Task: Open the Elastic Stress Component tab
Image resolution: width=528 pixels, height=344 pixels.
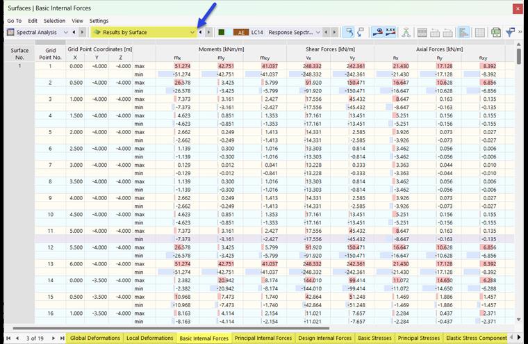Action: pyautogui.click(x=476, y=338)
